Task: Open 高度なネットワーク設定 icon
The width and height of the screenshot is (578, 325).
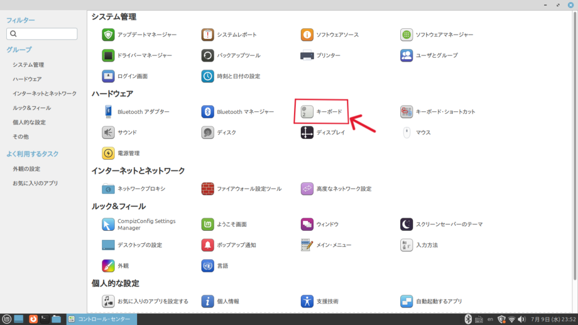Action: pyautogui.click(x=307, y=188)
